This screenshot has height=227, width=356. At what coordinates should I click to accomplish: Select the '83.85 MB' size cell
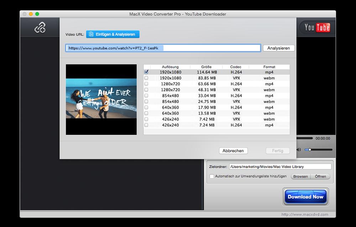[x=207, y=78]
